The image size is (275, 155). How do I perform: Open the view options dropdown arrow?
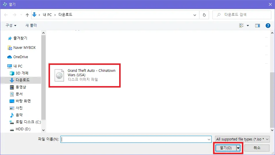click(248, 26)
